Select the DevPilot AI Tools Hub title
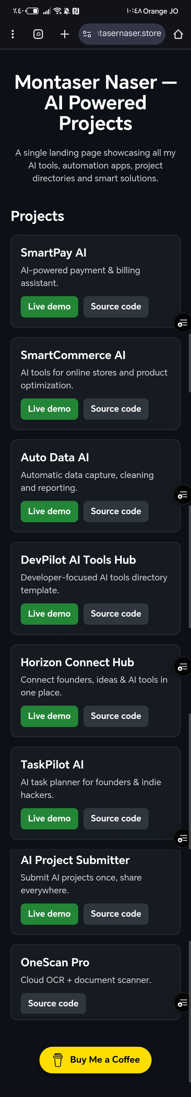 pos(78,560)
